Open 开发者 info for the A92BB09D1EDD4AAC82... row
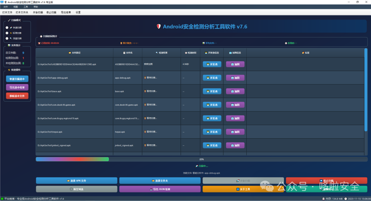The image size is (371, 201). point(212,64)
